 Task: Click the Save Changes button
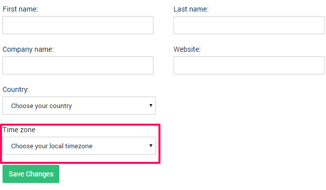31,174
